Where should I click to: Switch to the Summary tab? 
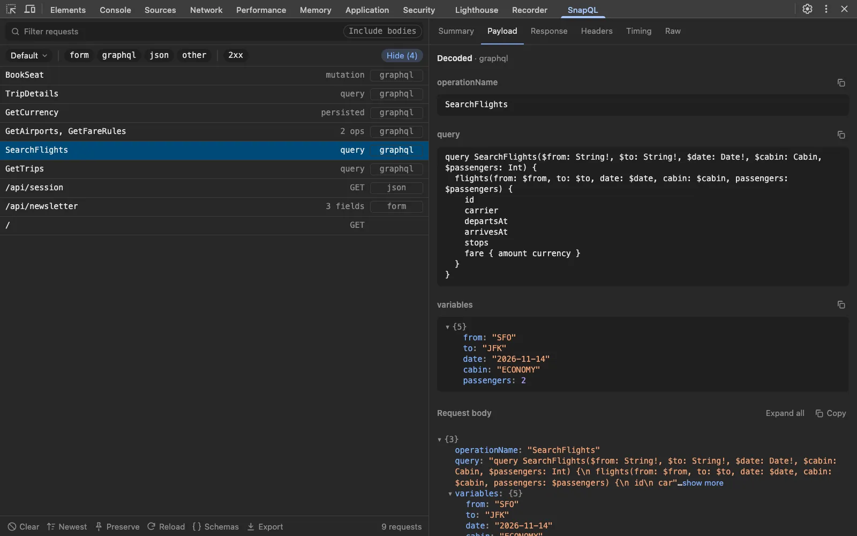456,31
